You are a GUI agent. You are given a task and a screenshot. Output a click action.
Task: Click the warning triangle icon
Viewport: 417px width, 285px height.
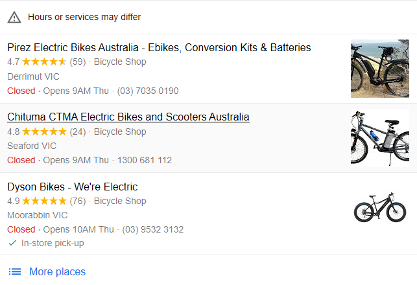(x=14, y=17)
